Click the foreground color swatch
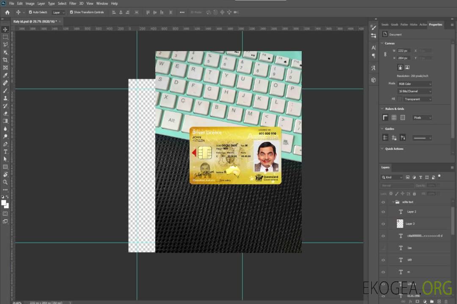The width and height of the screenshot is (457, 304). tap(4, 203)
